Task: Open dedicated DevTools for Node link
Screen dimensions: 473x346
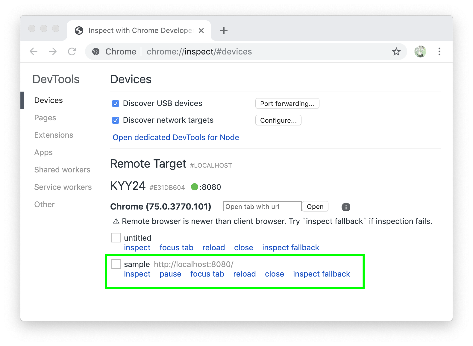Action: pos(176,137)
